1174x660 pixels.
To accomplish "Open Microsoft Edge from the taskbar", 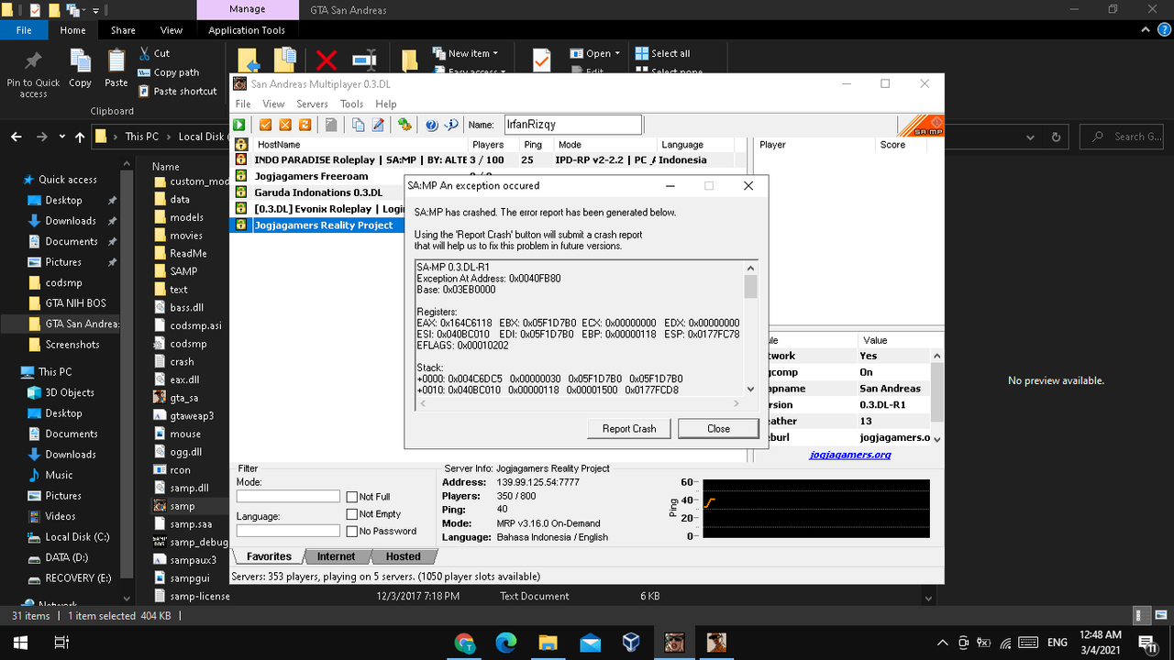I will point(506,643).
